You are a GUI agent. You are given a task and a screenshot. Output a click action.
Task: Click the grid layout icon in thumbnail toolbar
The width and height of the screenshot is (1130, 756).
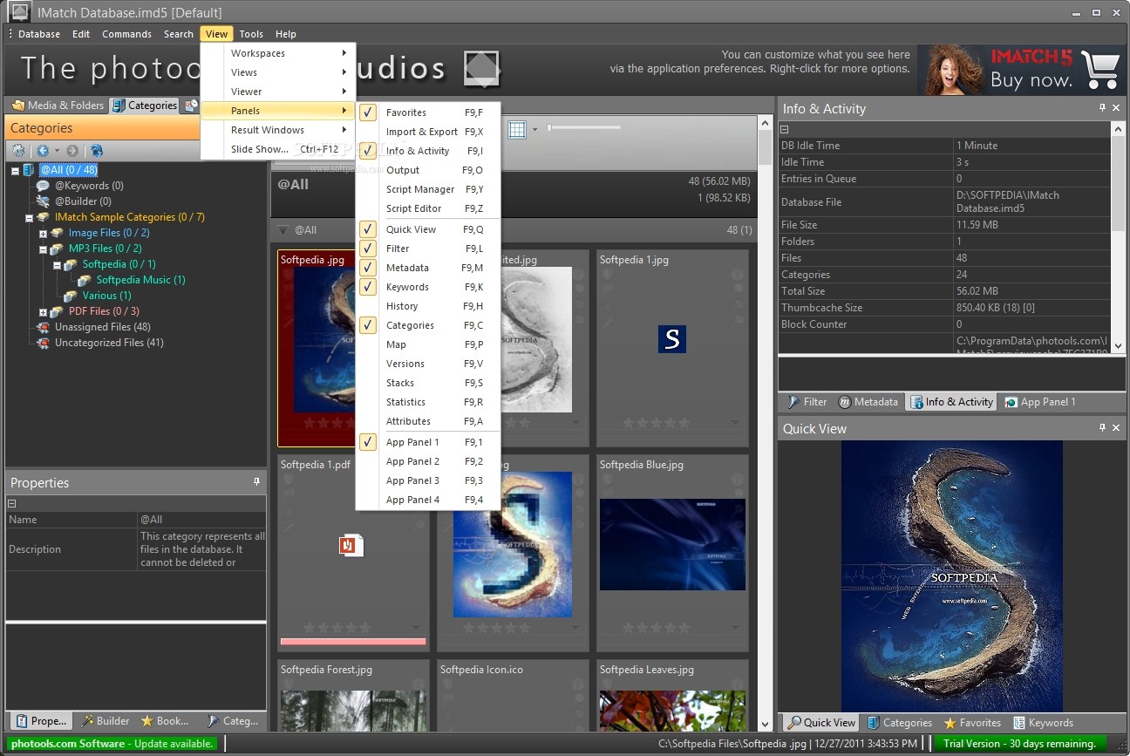517,130
